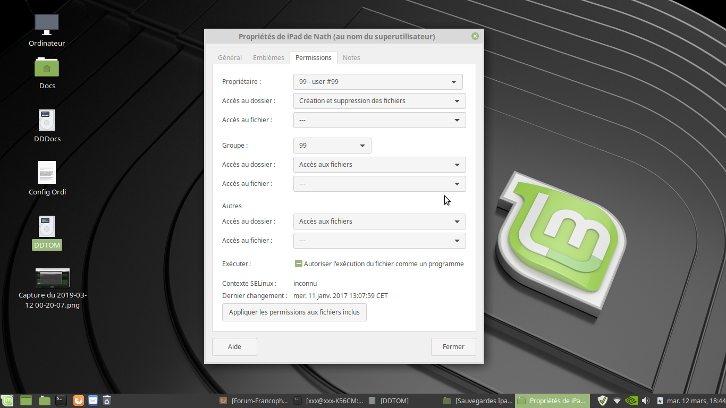The image size is (726, 408).
Task: Select the Ordinateur desktop icon
Action: (x=47, y=24)
